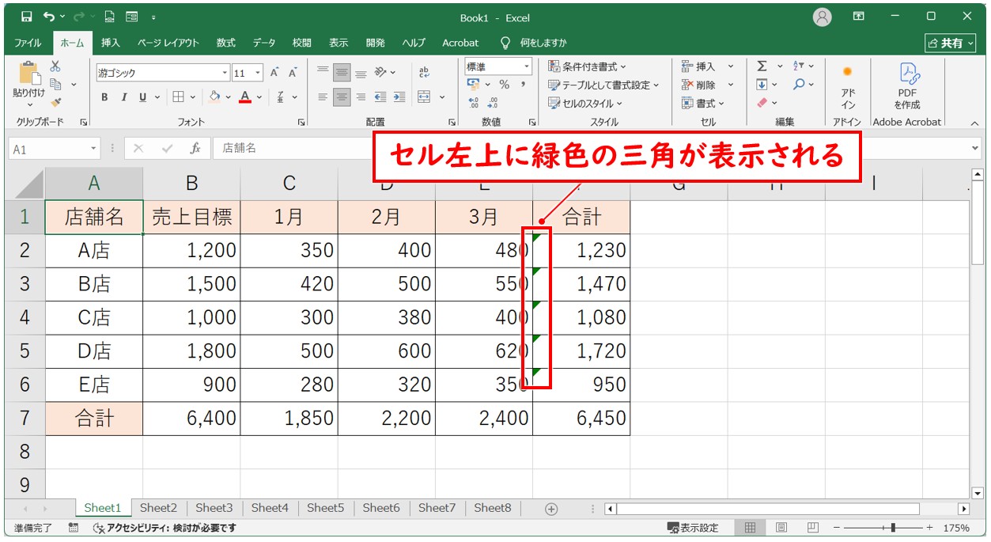This screenshot has height=542, width=991.
Task: Toggle top vertical alignment
Action: [x=323, y=72]
